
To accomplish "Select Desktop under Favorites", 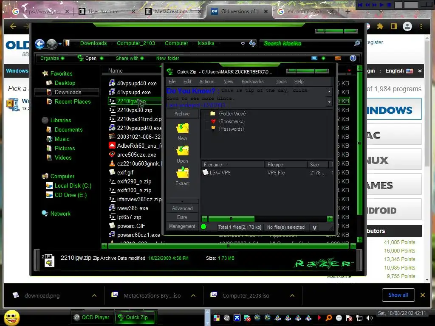I will coord(65,83).
